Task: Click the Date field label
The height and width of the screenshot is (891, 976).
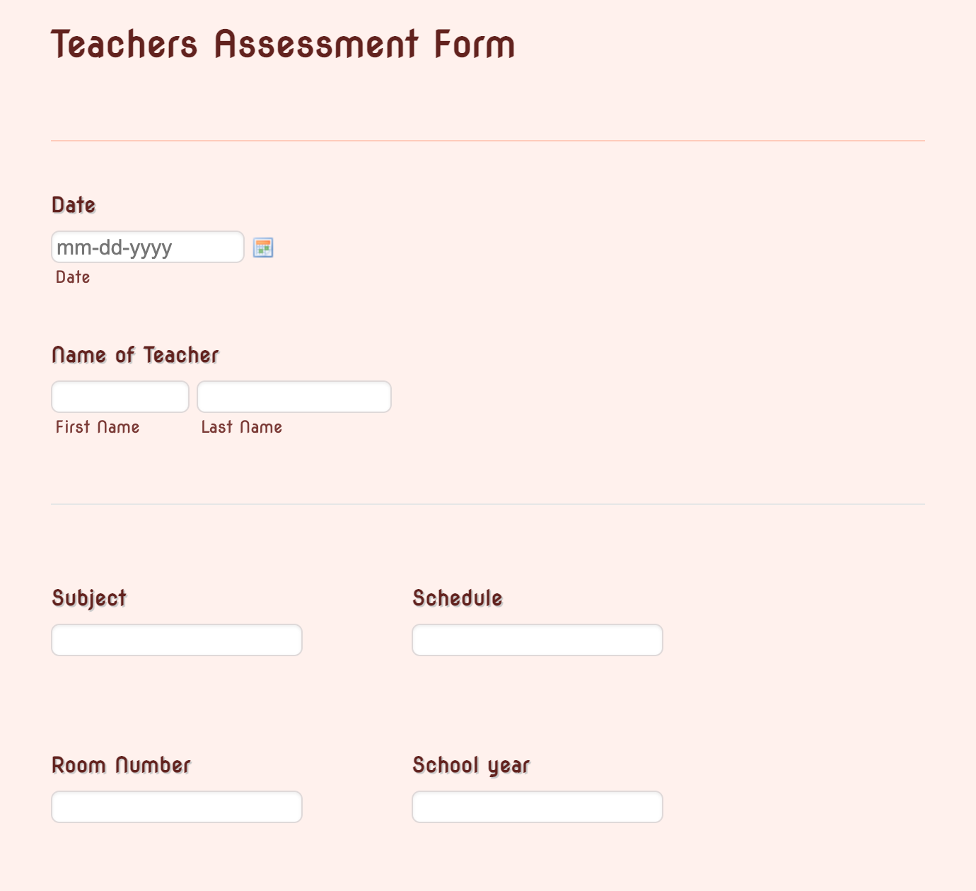Action: click(x=73, y=205)
